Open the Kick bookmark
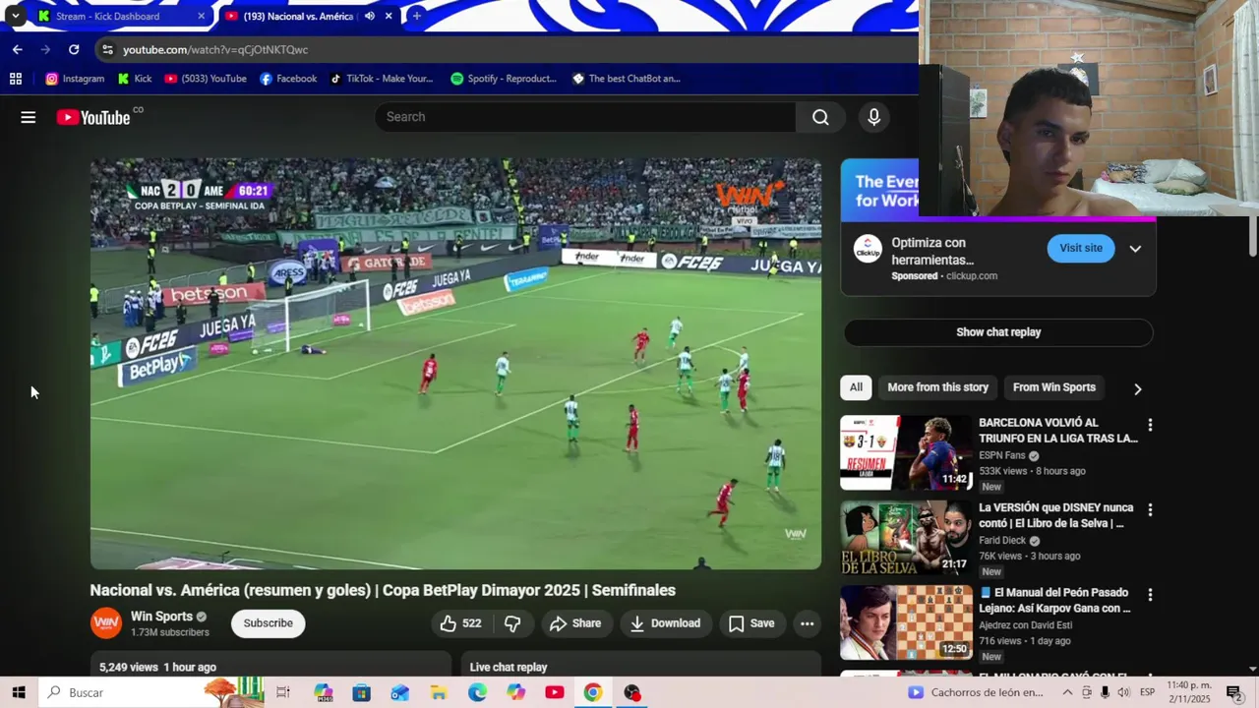The image size is (1259, 708). (x=135, y=79)
